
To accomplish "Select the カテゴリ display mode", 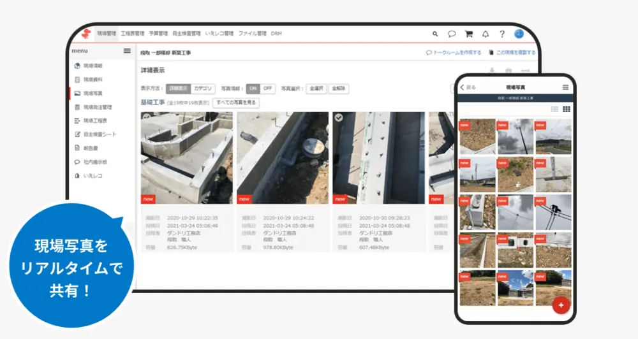I will point(203,89).
